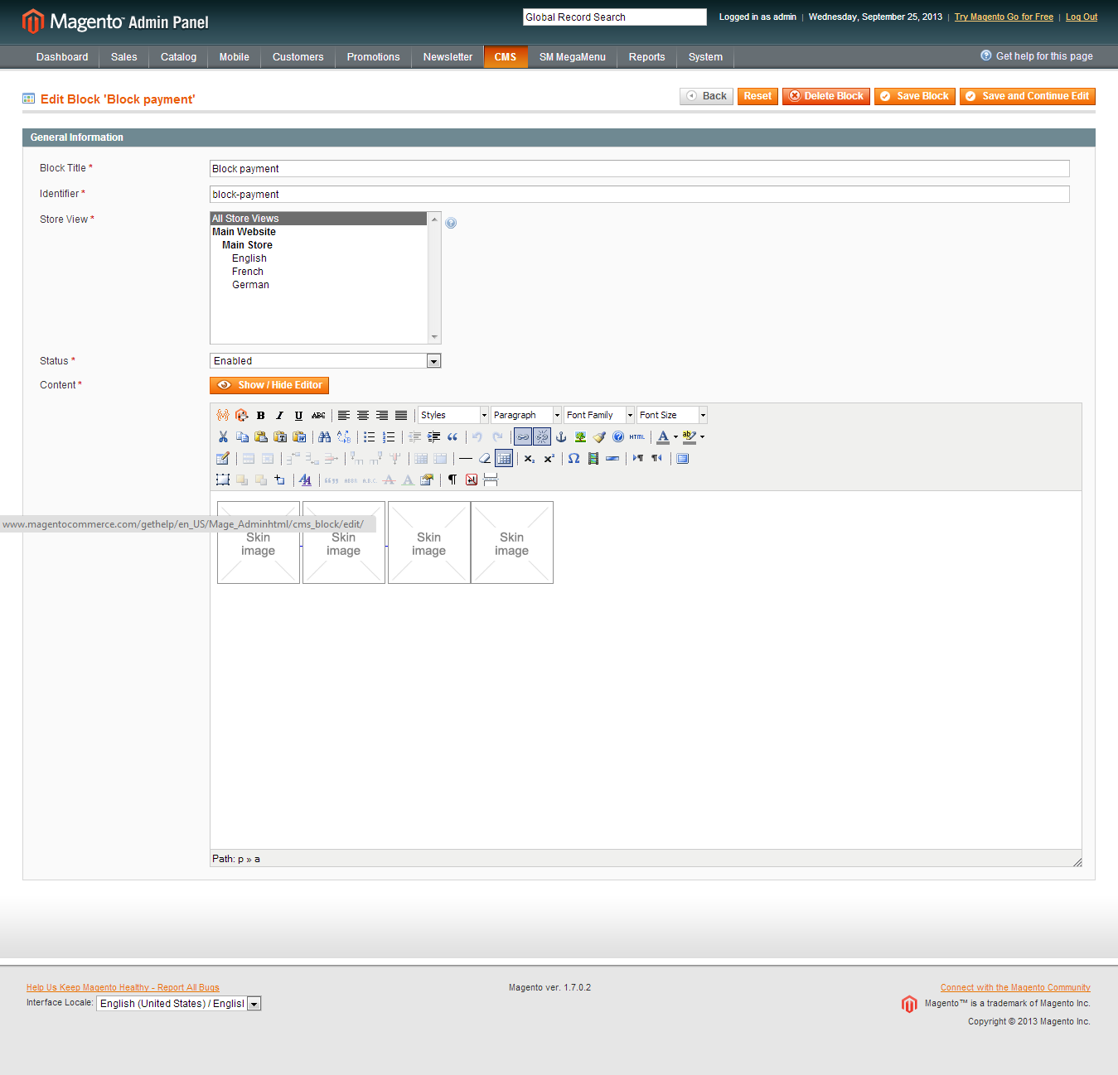Screen dimensions: 1118x1075
Task: Click Paste from Word icon
Action: [299, 436]
